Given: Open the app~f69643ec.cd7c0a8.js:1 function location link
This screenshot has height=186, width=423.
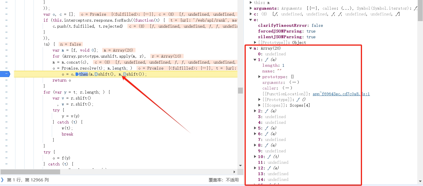Looking at the screenshot, I should [341, 94].
